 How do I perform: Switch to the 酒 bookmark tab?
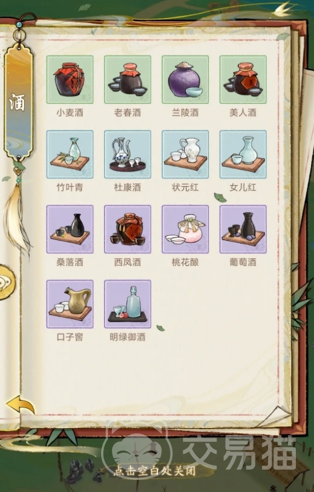(18, 102)
